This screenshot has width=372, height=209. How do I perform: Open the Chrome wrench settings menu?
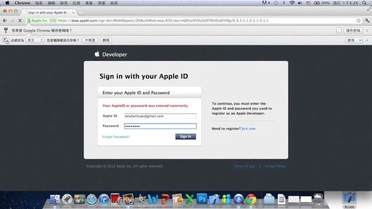[367, 21]
